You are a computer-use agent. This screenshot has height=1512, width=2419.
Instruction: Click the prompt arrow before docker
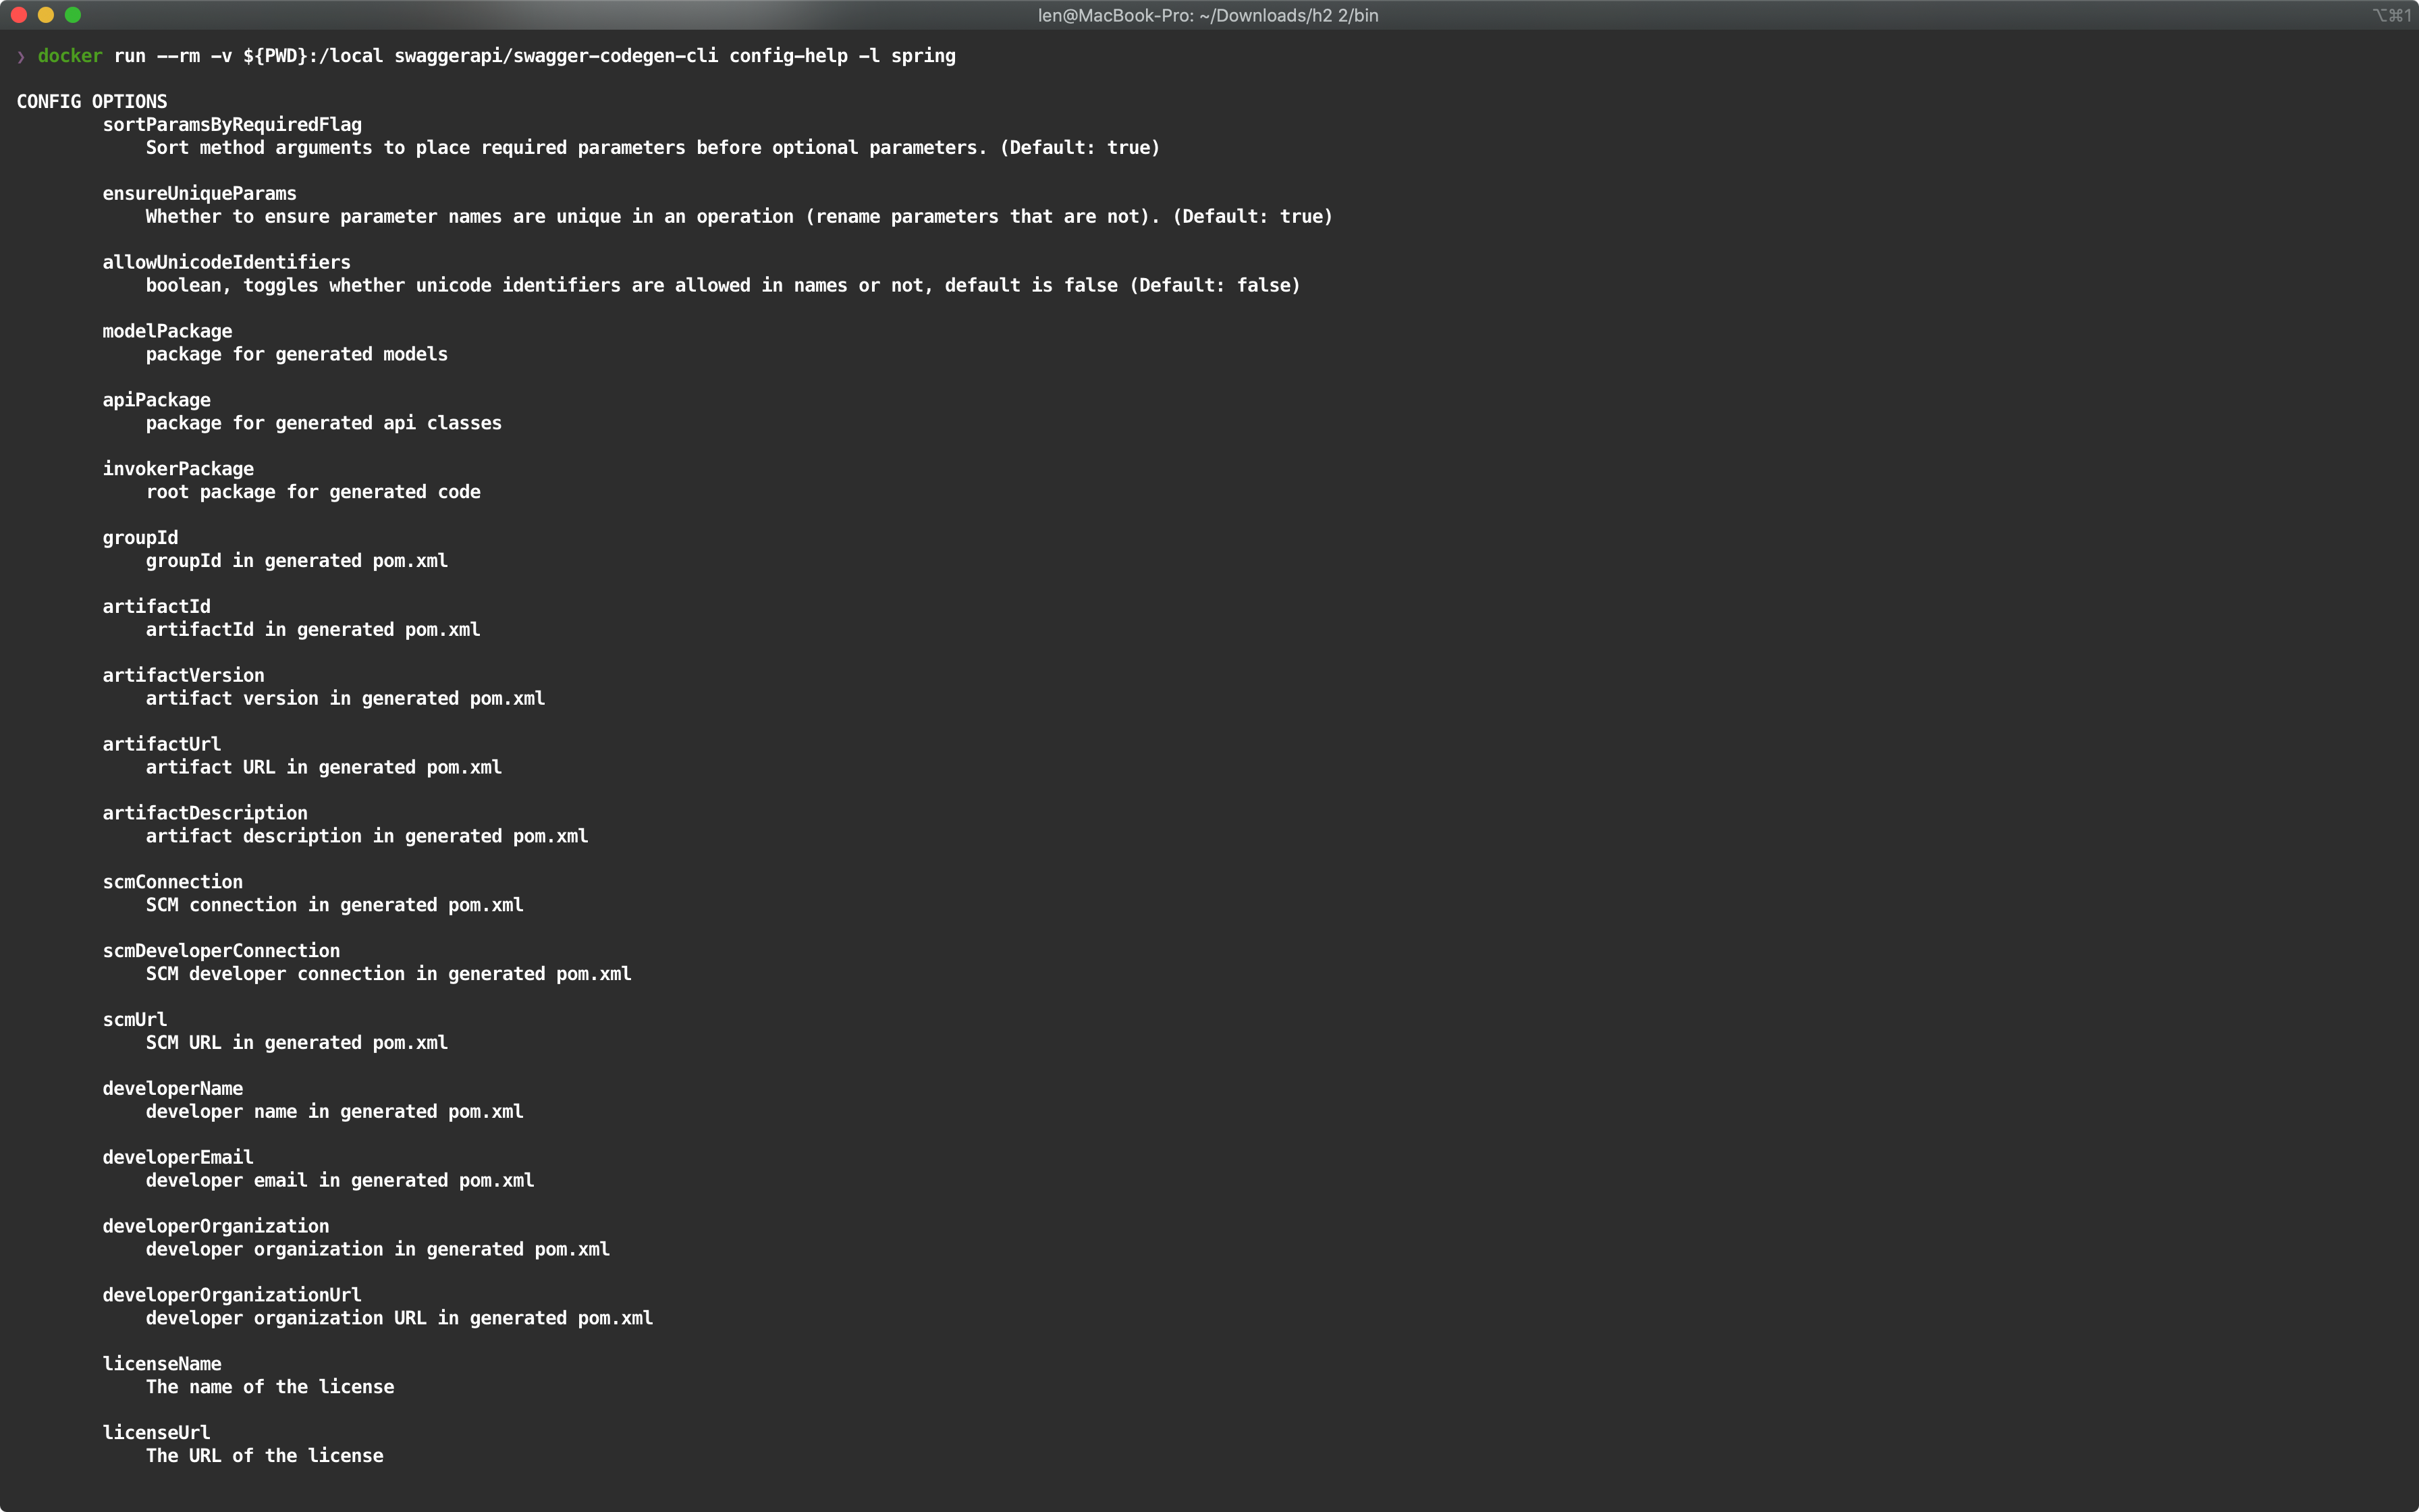click(21, 57)
